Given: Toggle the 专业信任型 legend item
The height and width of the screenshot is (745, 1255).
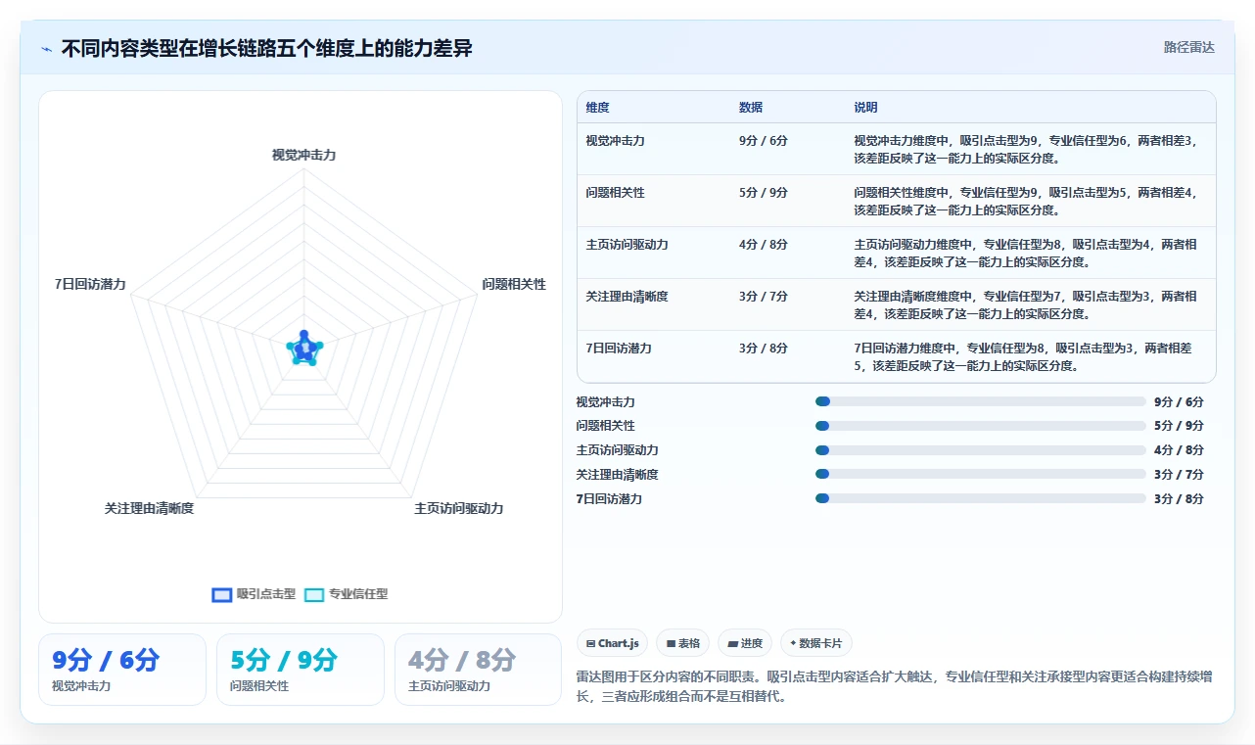Looking at the screenshot, I should (346, 594).
